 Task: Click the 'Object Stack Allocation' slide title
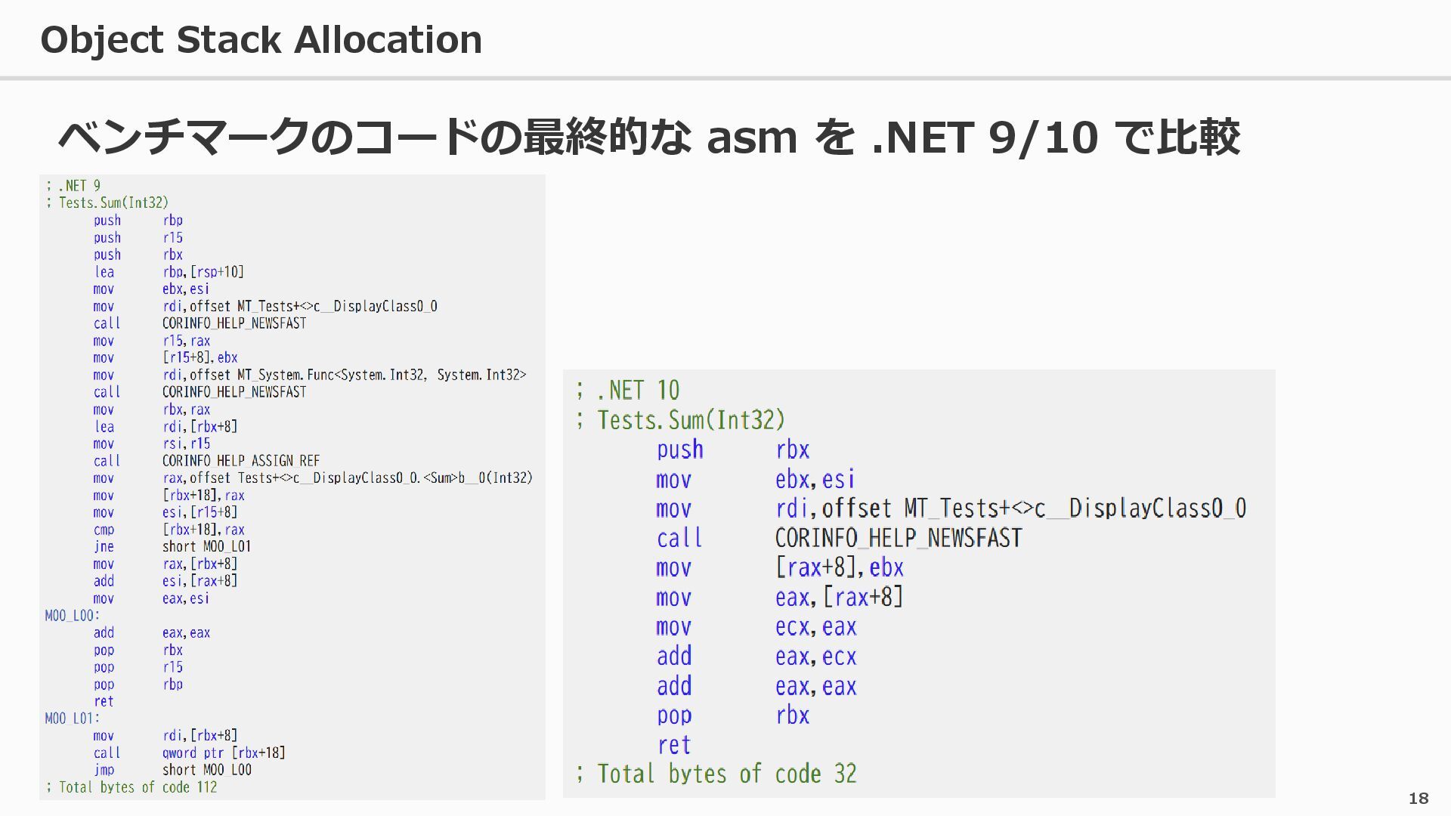pos(261,39)
